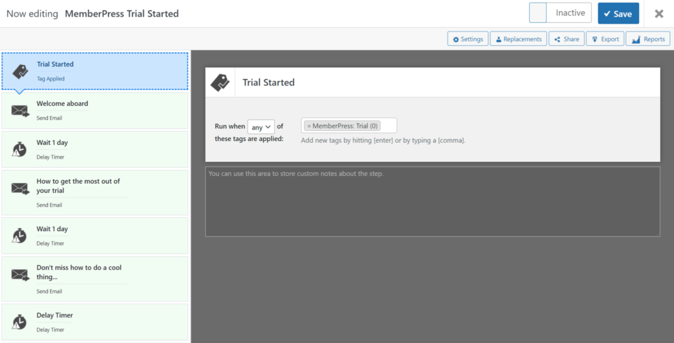Click the timer icon of the bottom Delay Timer step

tap(19, 323)
